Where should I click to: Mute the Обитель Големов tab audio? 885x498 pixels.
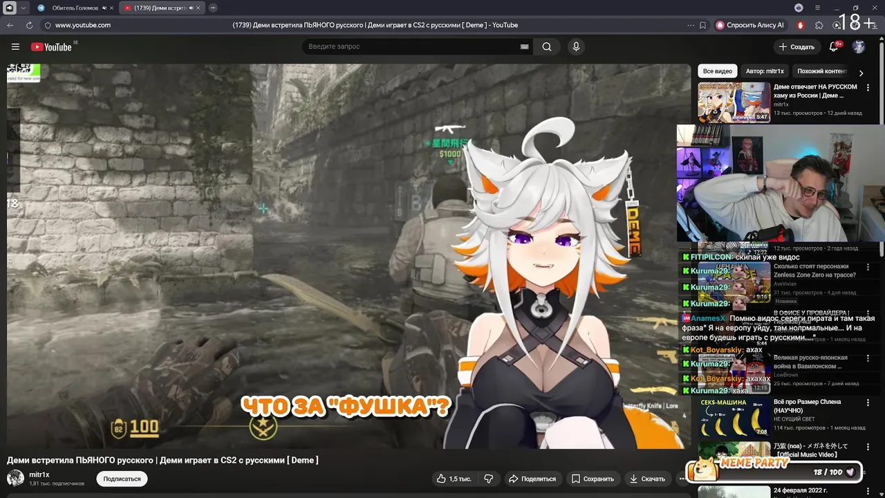pyautogui.click(x=104, y=8)
